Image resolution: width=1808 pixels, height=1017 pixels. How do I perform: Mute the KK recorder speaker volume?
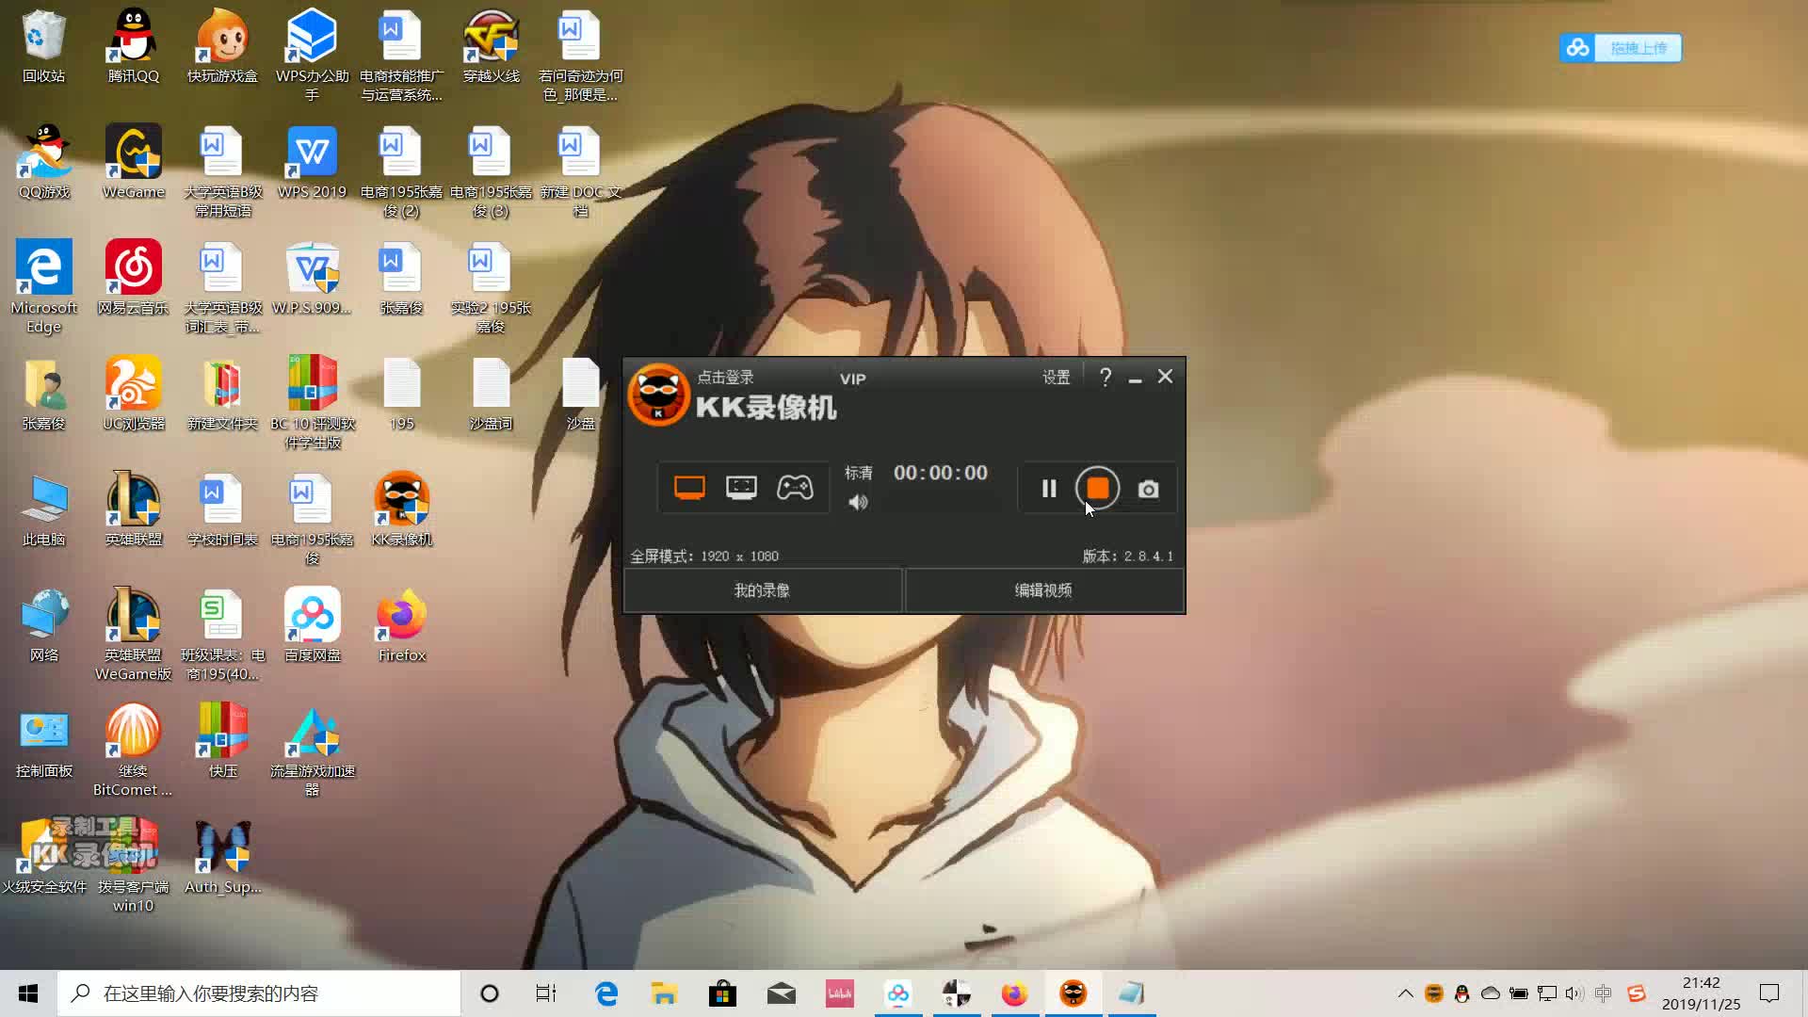858,503
